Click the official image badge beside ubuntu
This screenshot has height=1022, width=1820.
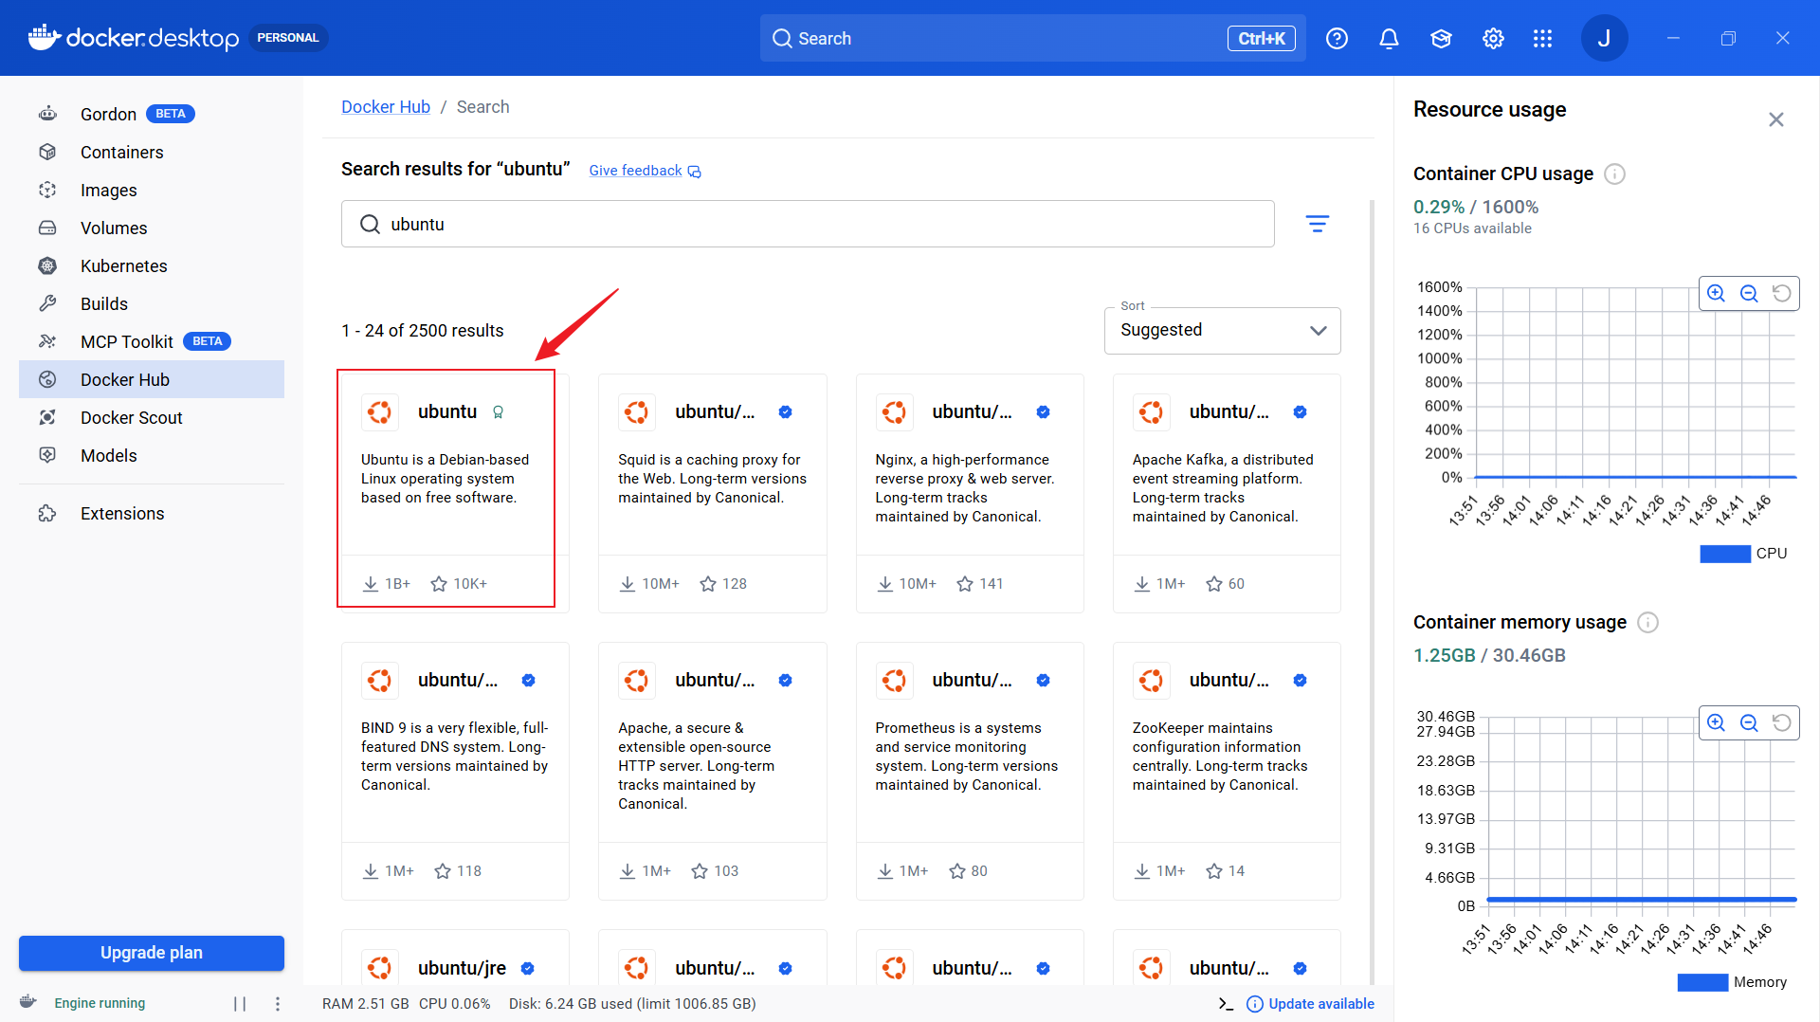[x=498, y=411]
